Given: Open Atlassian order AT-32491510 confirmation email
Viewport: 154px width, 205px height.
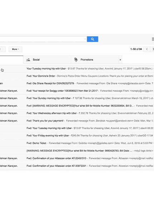Looking at the screenshot, I should (x=77, y=158).
